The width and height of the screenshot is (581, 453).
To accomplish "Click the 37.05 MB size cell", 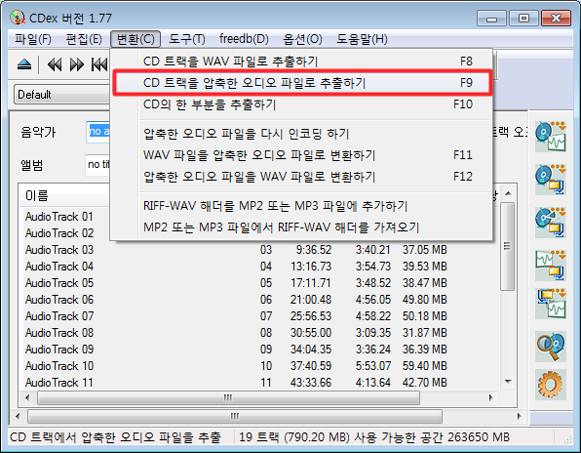I will pos(425,250).
